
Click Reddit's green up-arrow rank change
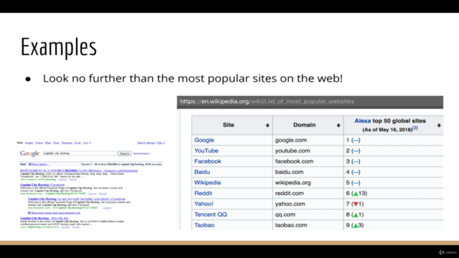pos(356,193)
